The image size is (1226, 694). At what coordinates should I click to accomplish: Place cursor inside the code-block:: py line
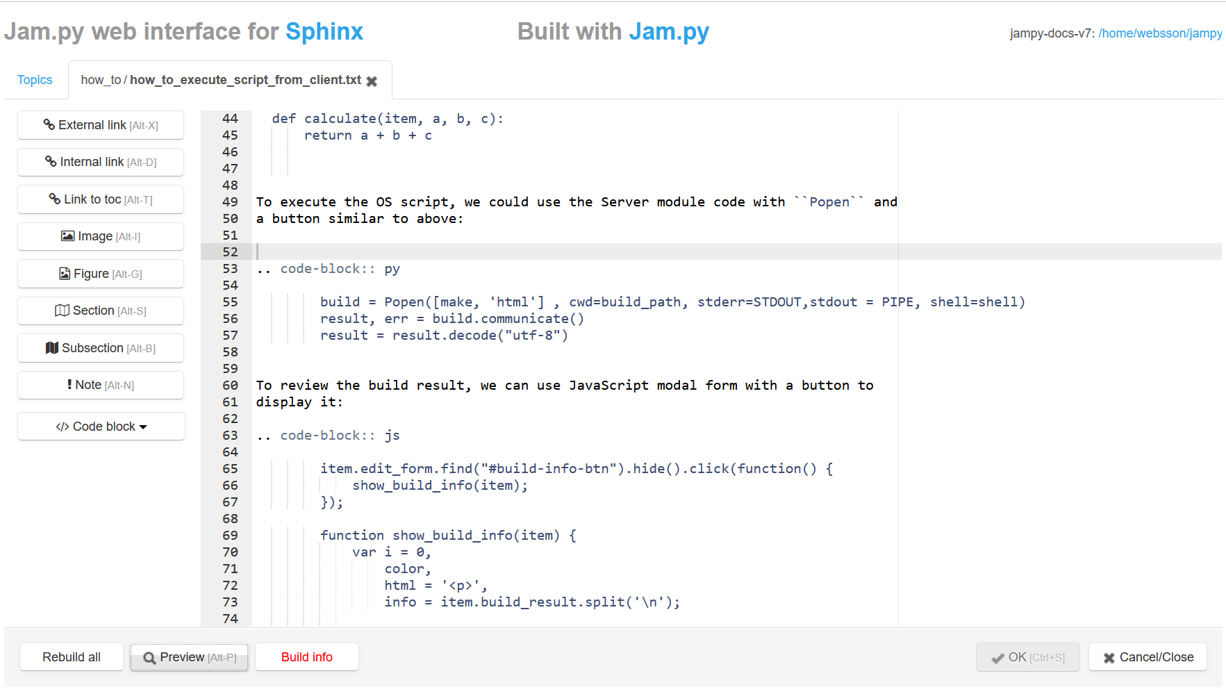[326, 268]
